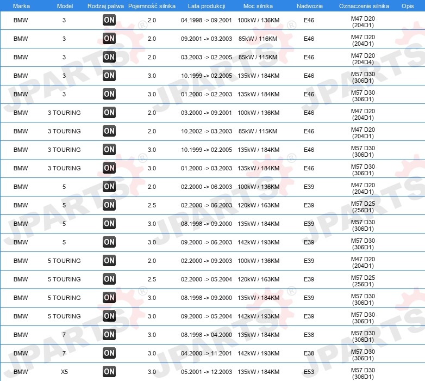Click the date range 09.2000 -> 06.2003

[x=207, y=242]
